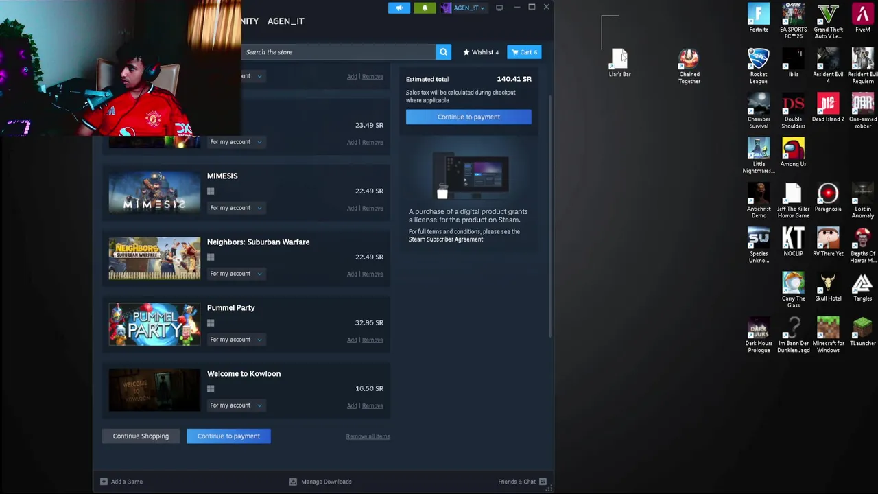Open the Welcome to Kowloon thumbnail
878x494 pixels.
[x=154, y=390]
